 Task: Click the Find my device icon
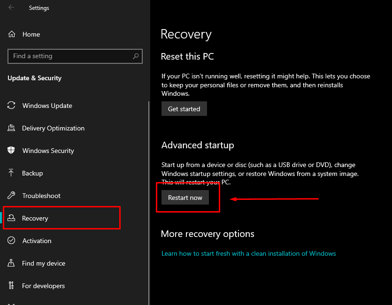coord(11,263)
